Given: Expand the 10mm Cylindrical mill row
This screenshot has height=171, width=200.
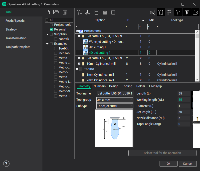Looking at the screenshot, I should point(79,64).
